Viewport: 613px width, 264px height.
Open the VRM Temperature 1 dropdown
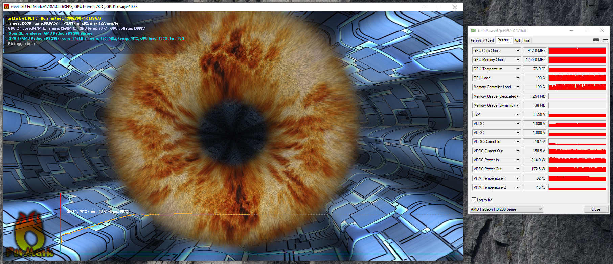pos(518,178)
